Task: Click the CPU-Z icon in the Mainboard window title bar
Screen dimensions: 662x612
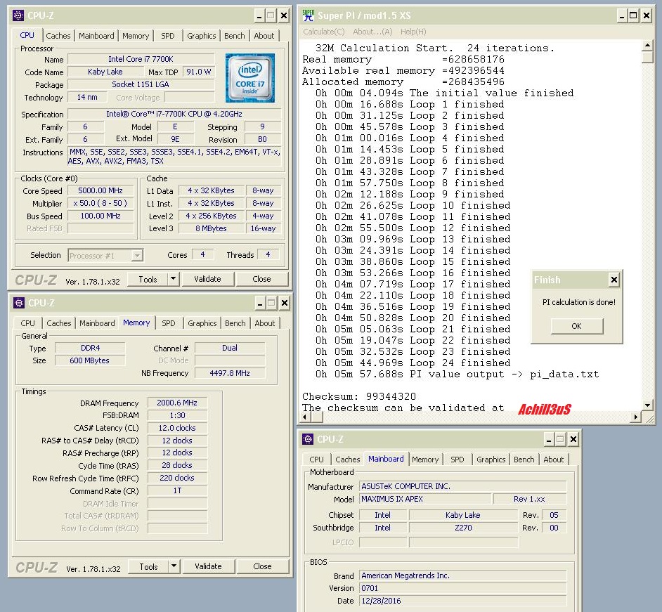Action: pyautogui.click(x=307, y=439)
